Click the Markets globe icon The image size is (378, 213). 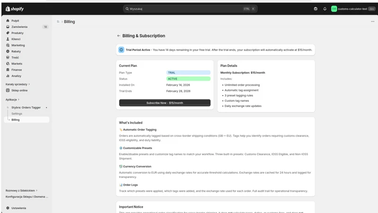point(8,63)
